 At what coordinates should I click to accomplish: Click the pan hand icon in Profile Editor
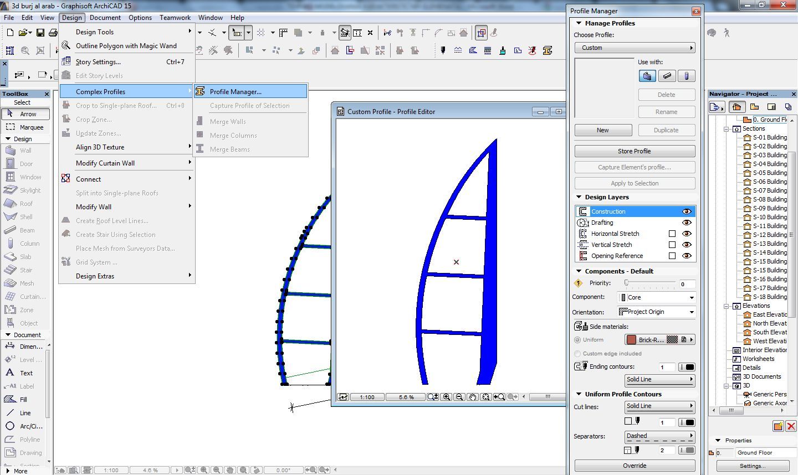pos(473,397)
